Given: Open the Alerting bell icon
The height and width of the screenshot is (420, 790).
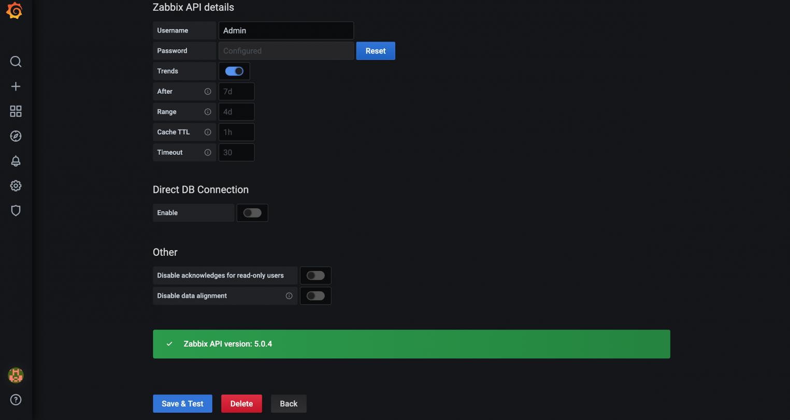Looking at the screenshot, I should (16, 161).
